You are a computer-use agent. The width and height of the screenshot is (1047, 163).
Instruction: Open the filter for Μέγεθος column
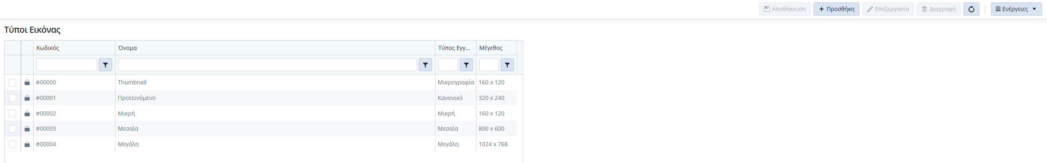coord(507,65)
